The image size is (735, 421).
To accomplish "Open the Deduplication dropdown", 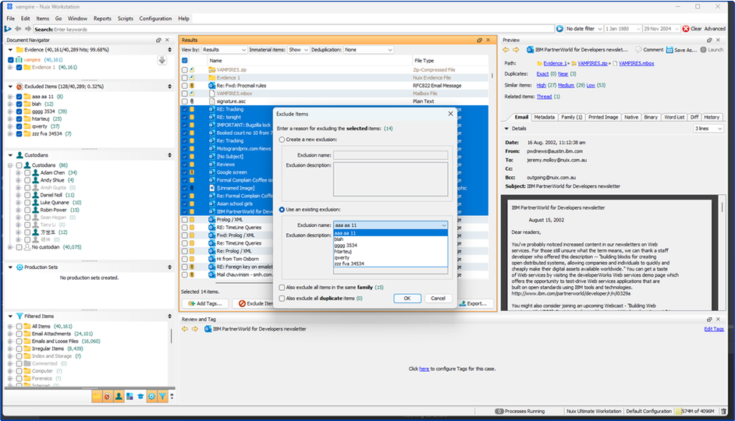I will click(x=368, y=50).
